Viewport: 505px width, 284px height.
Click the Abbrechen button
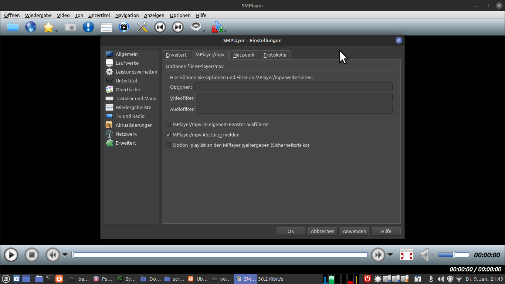322,231
